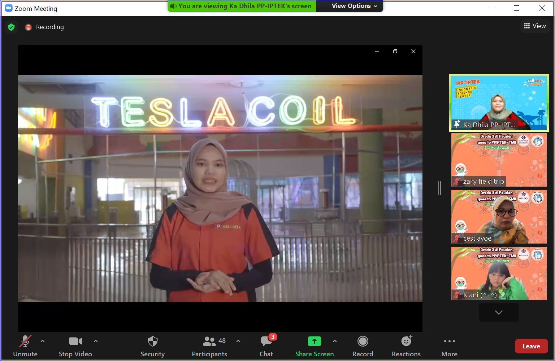Restore the shared screen inner window
555x361 pixels.
(x=395, y=52)
